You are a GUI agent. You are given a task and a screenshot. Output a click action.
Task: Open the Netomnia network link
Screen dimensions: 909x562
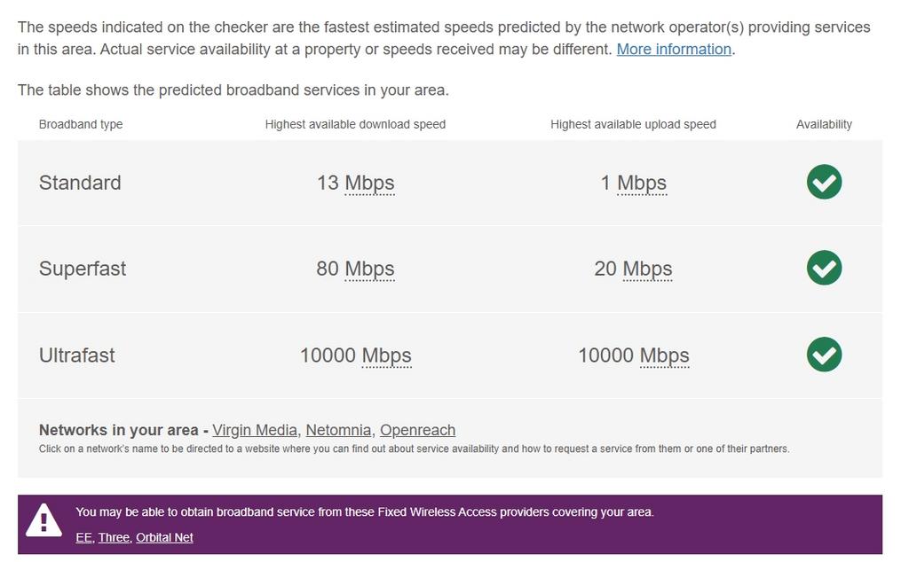click(340, 429)
